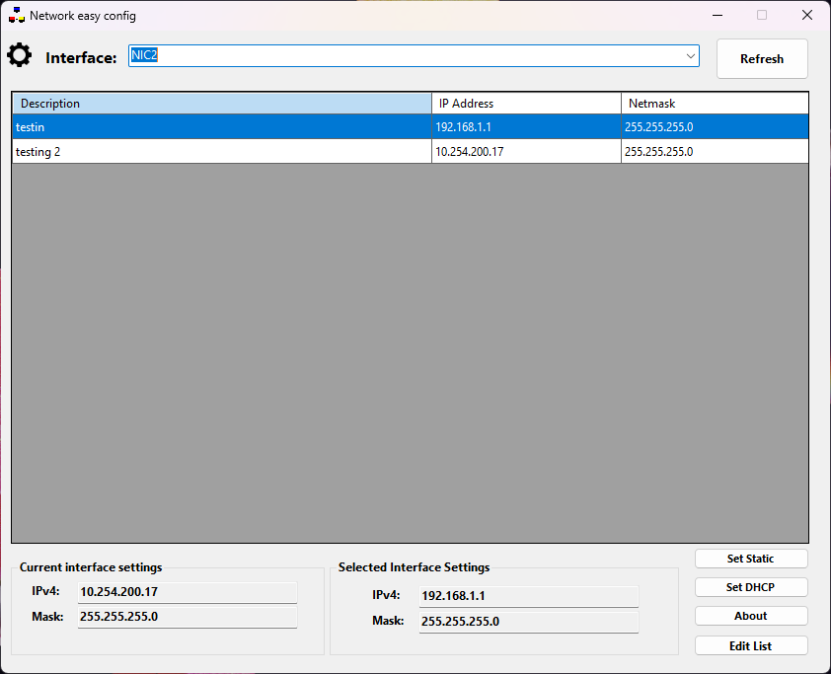The height and width of the screenshot is (674, 831).
Task: Click the NIC2 interface combo box field
Action: coord(414,55)
